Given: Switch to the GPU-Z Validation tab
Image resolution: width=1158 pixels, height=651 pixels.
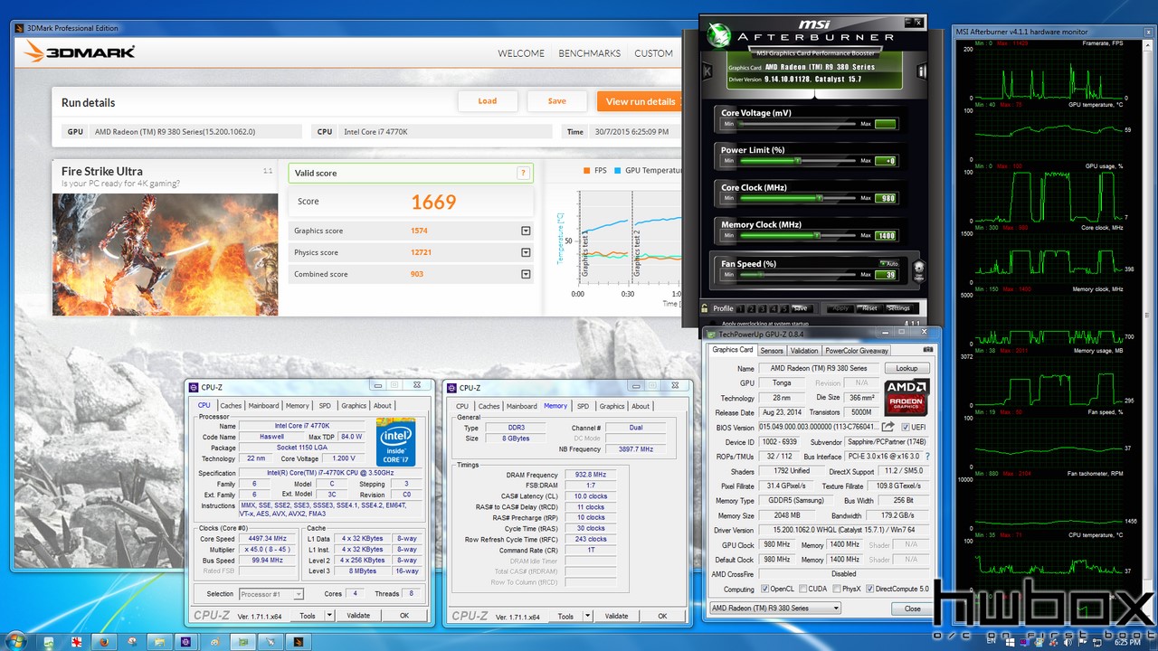Looking at the screenshot, I should tap(804, 350).
